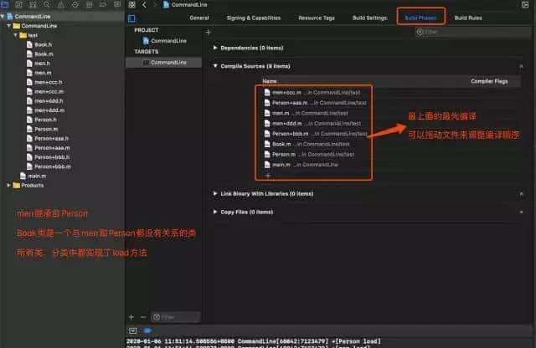Add a new target with plus button
536x348 pixels.
(x=131, y=317)
